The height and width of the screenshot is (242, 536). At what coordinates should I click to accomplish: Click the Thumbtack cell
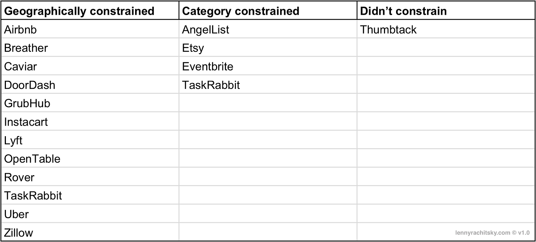[446, 29]
